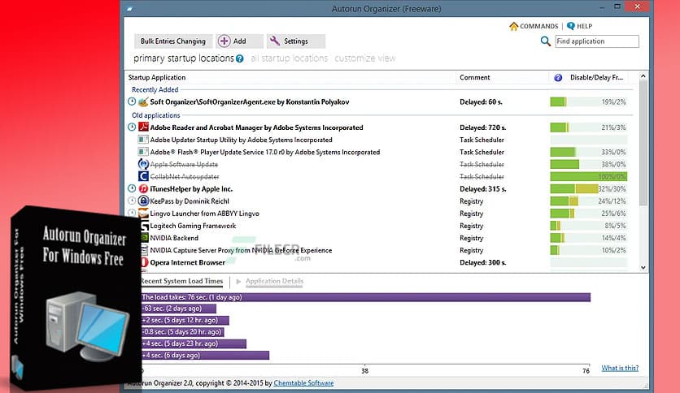Switch to all startup locations tab

289,58
